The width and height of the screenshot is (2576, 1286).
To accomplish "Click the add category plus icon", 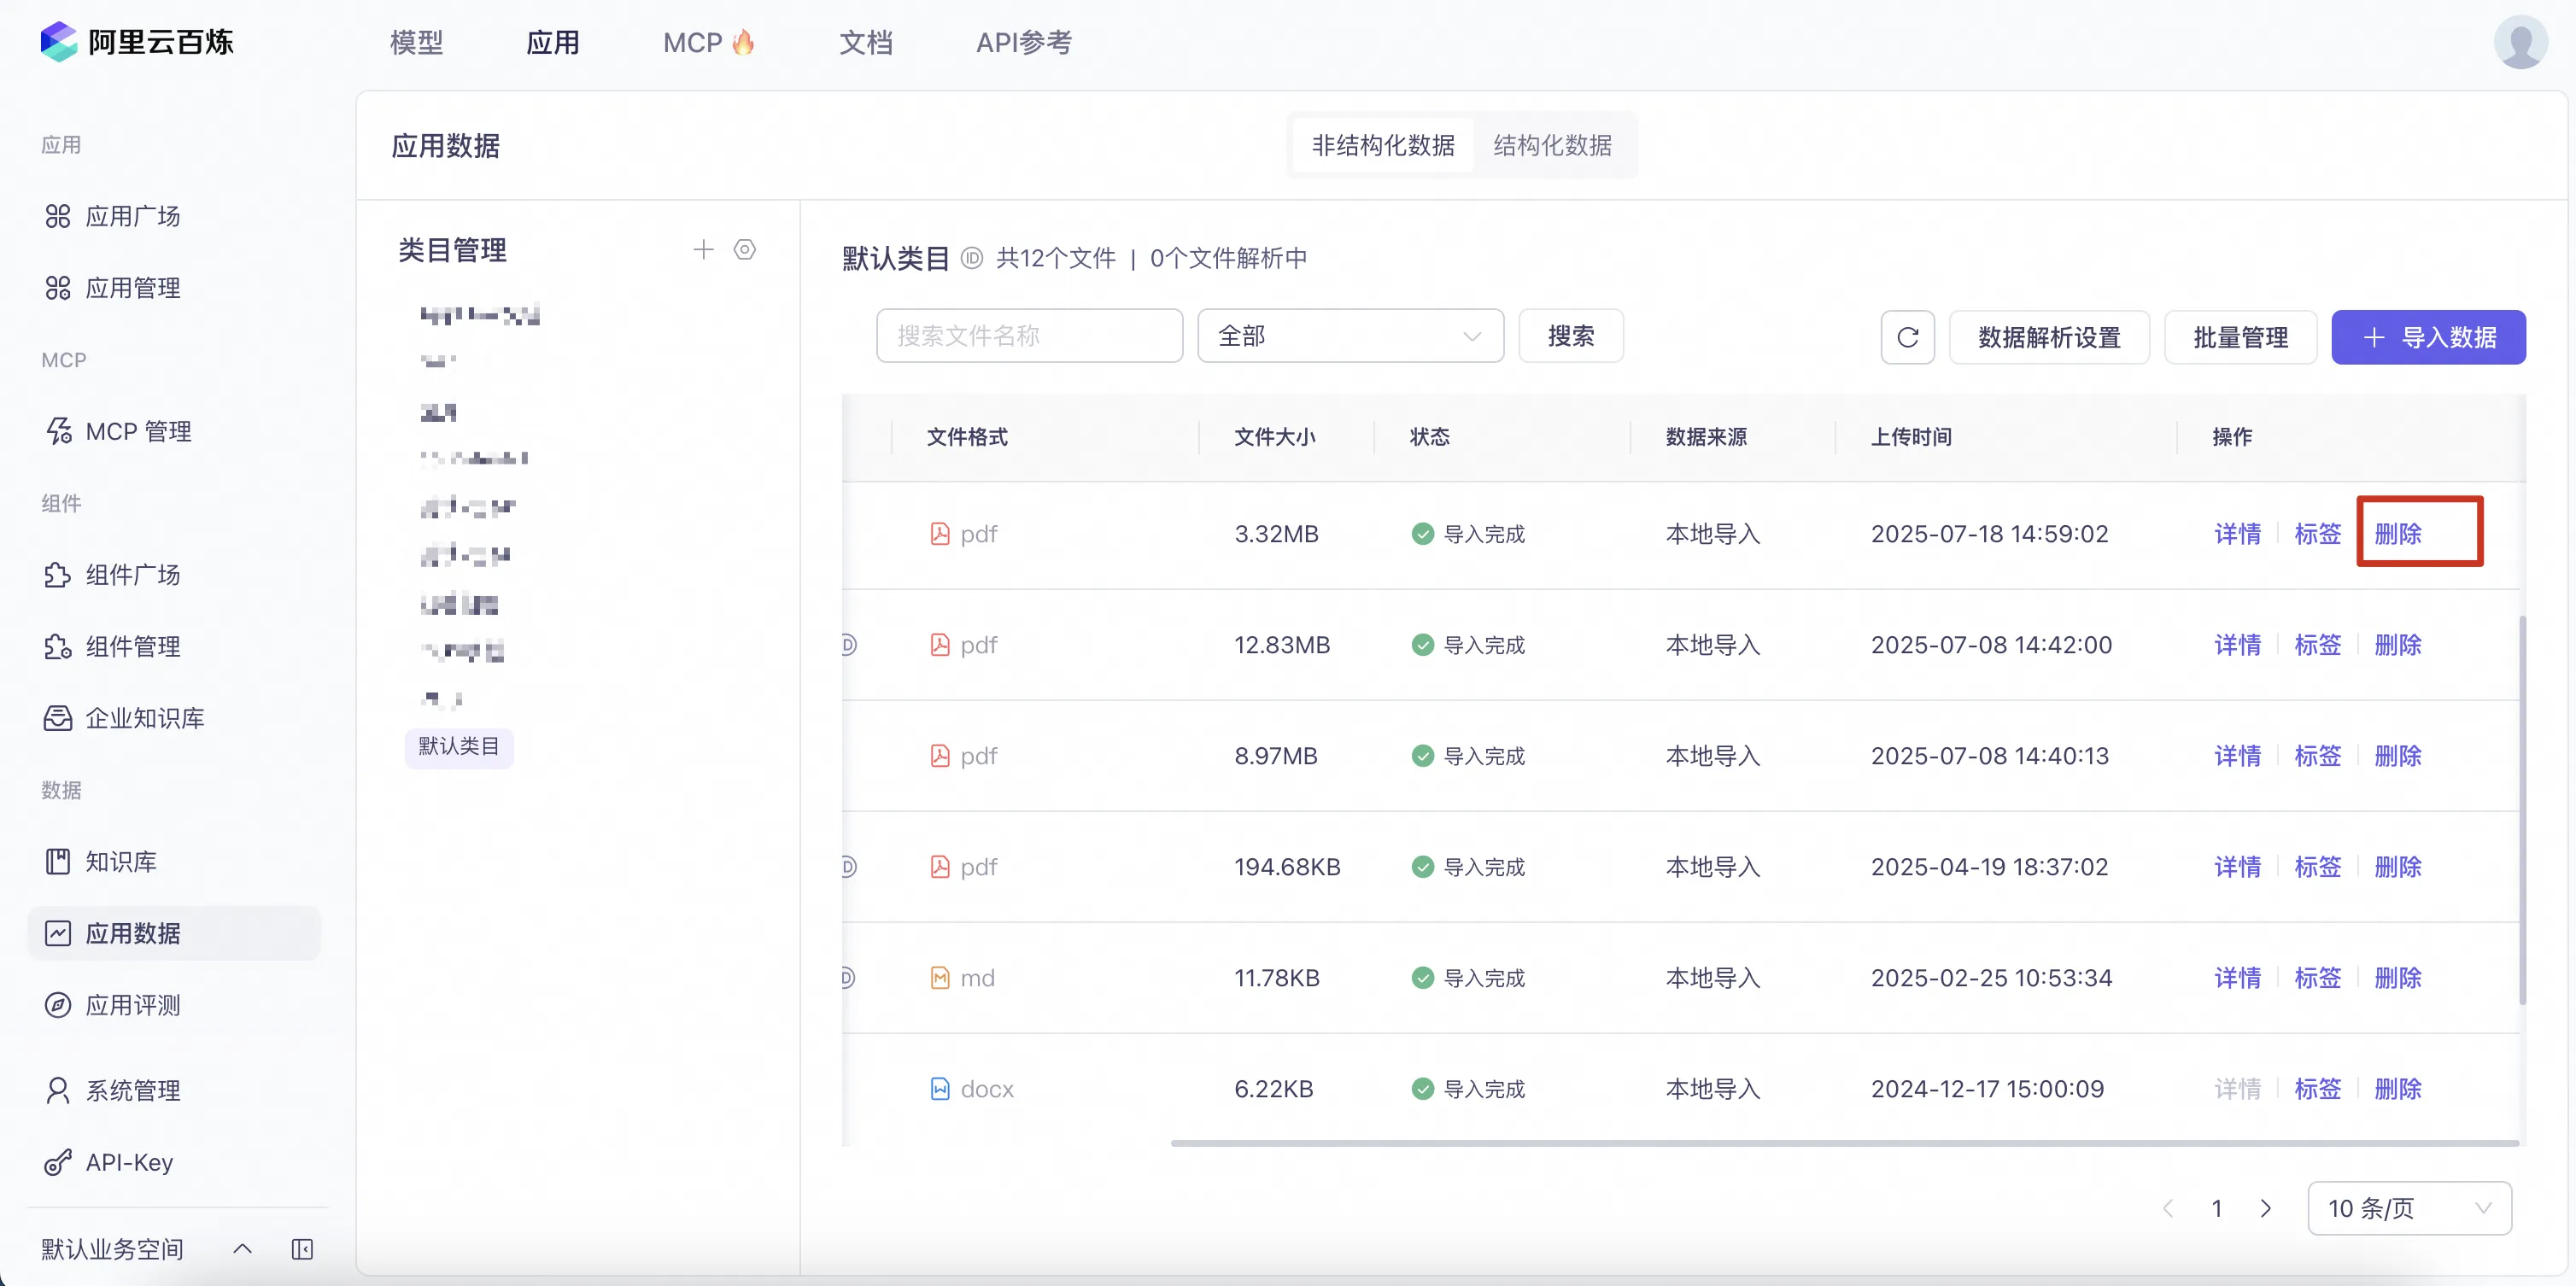I will [703, 249].
